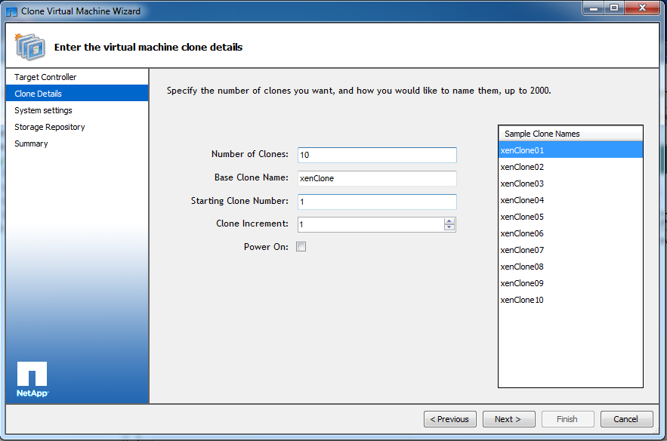Select the Clone Details step
This screenshot has height=441, width=667.
pos(38,94)
